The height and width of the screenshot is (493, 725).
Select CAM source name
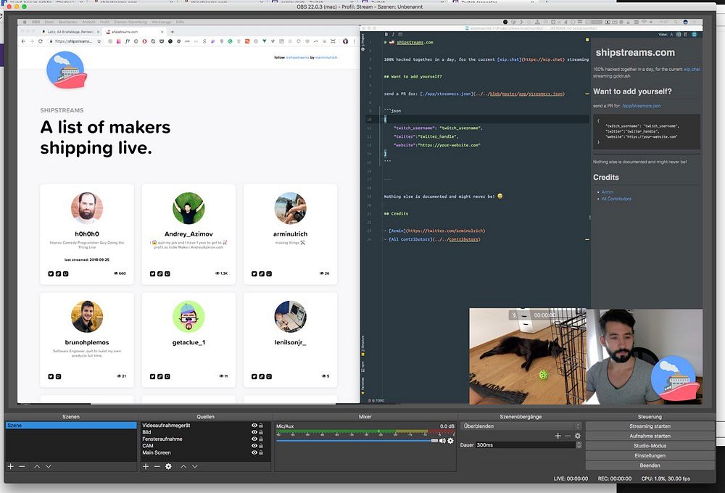coord(147,446)
